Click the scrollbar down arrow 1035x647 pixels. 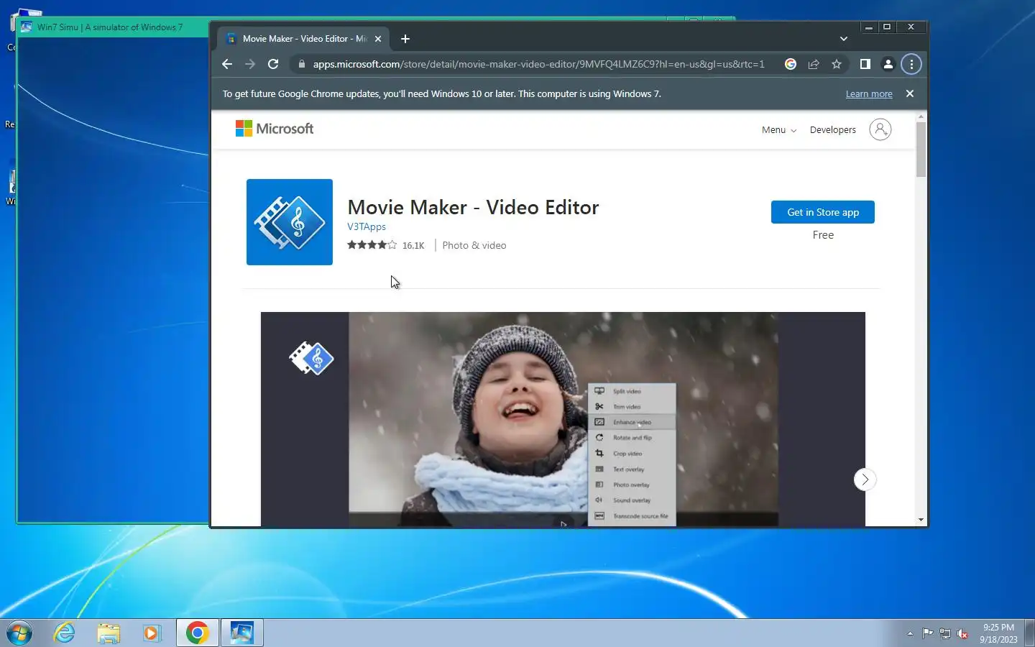click(x=921, y=520)
